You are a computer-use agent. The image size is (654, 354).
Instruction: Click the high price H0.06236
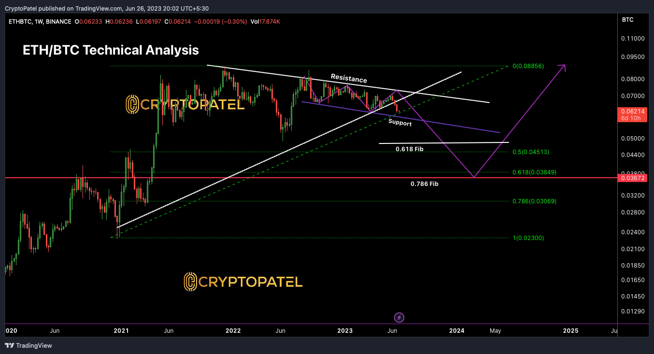click(120, 22)
